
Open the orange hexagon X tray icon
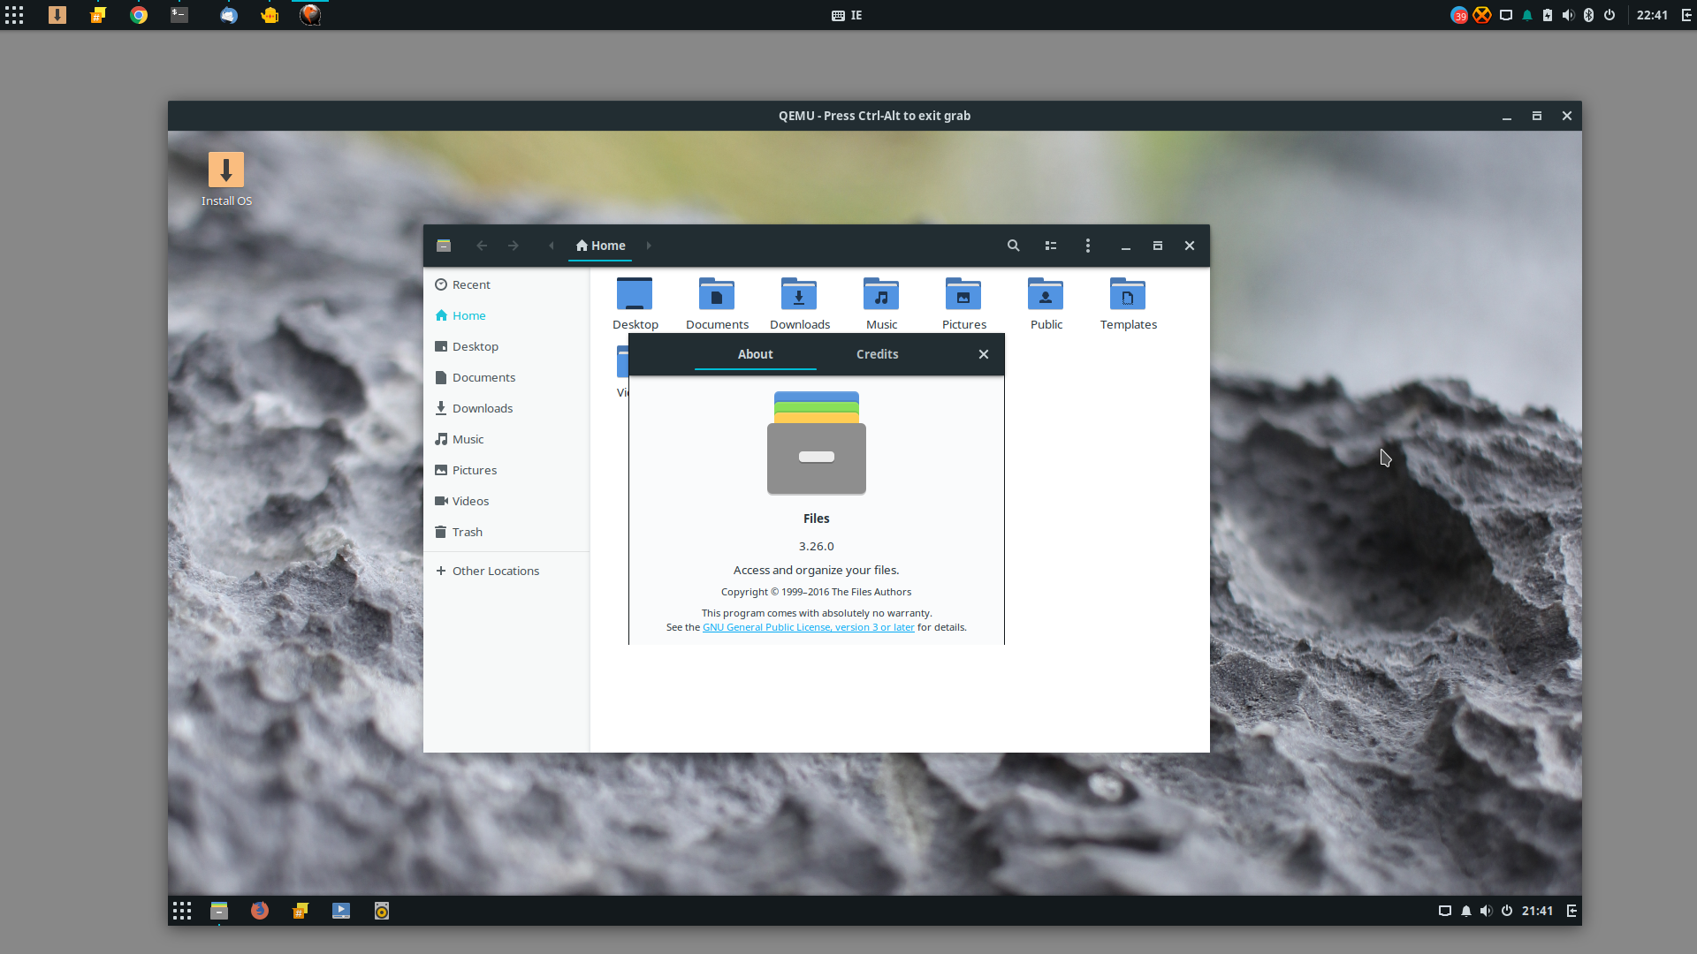pos(1482,15)
